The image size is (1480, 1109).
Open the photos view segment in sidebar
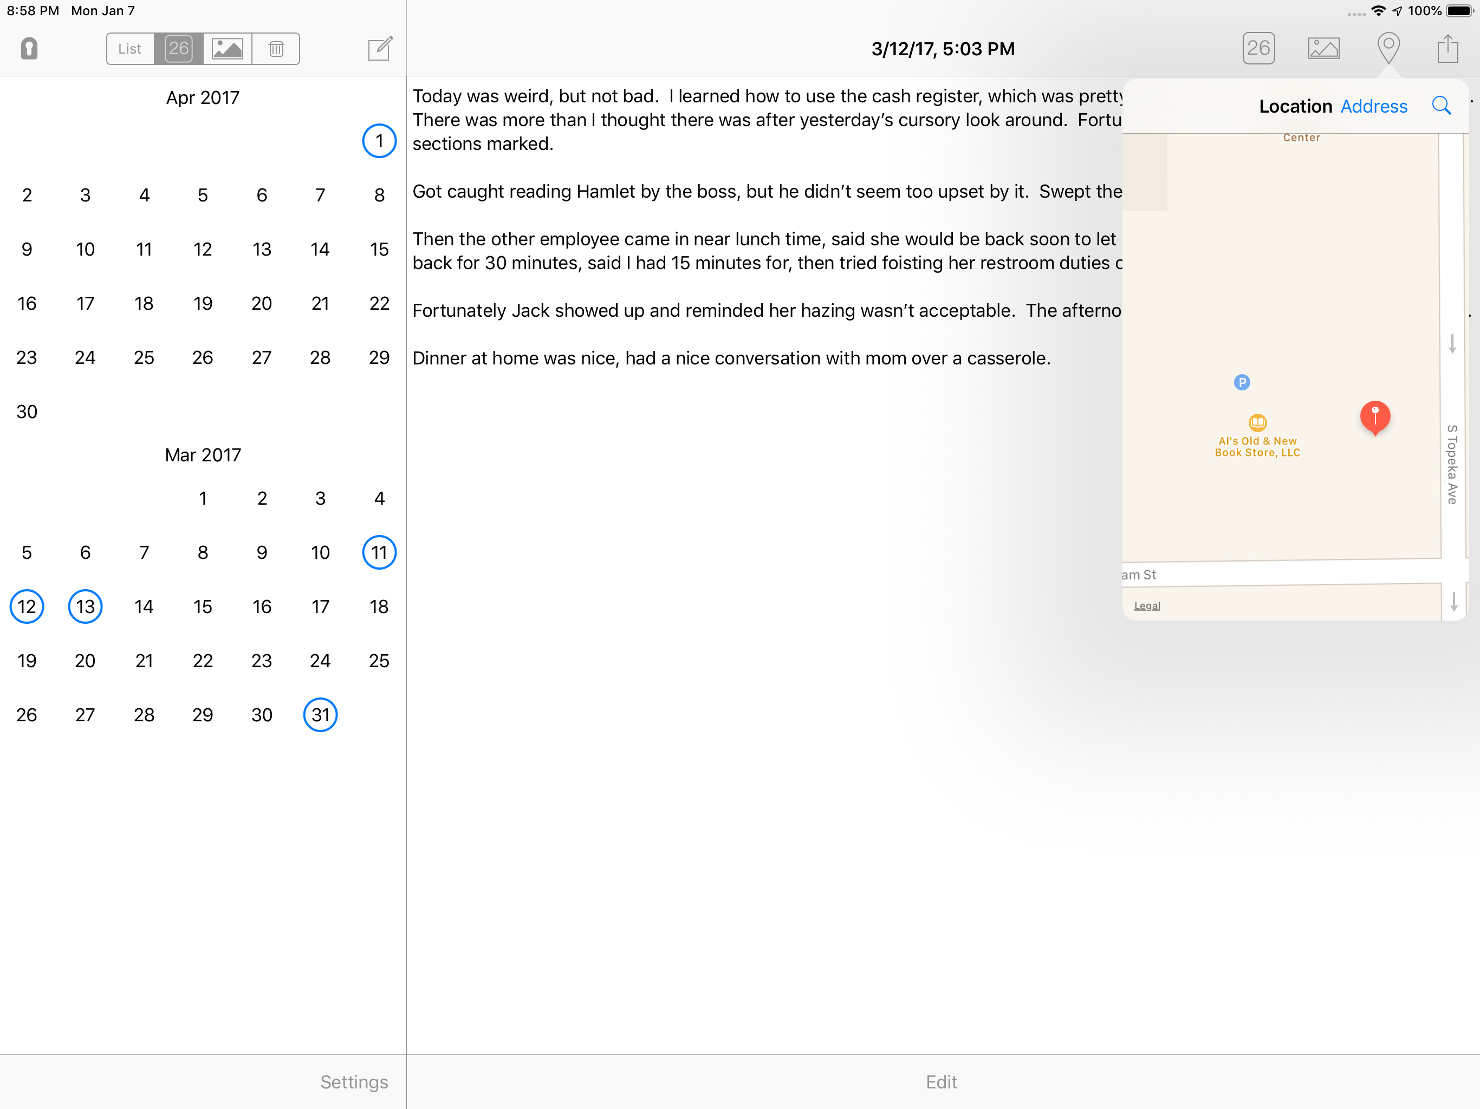[228, 48]
